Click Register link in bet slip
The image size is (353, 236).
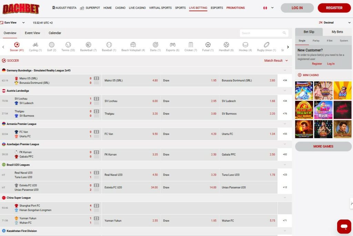[317, 64]
